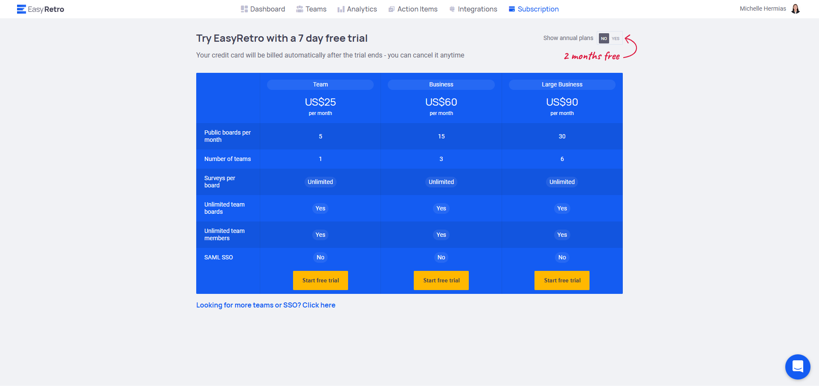Click the EasyRetro brand text

pos(46,9)
